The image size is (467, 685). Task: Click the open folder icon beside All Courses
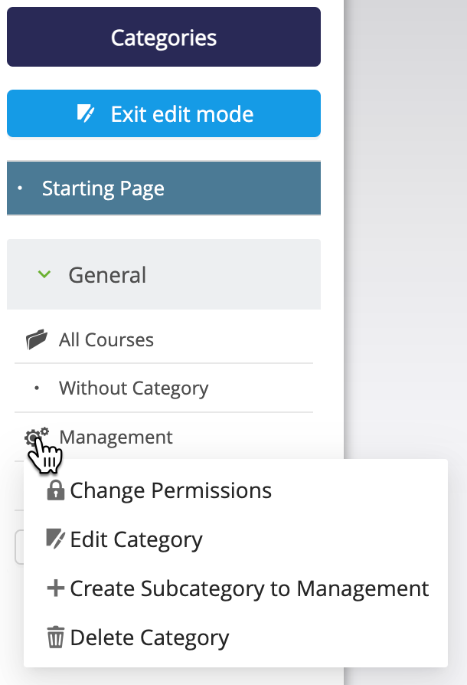click(x=36, y=340)
